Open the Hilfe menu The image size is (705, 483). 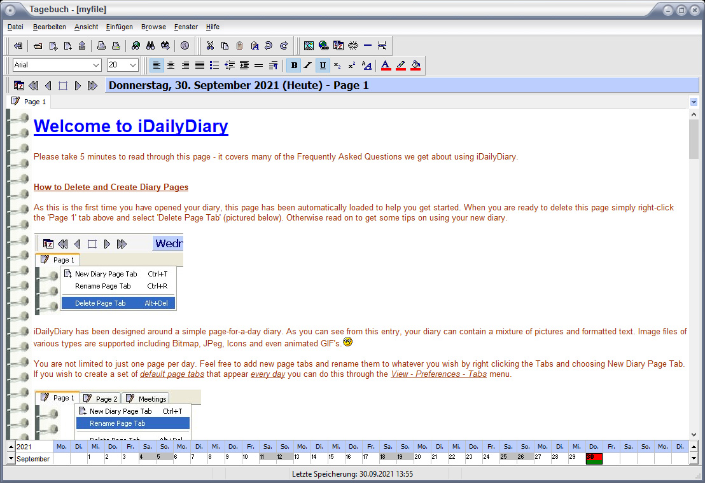[x=213, y=27]
